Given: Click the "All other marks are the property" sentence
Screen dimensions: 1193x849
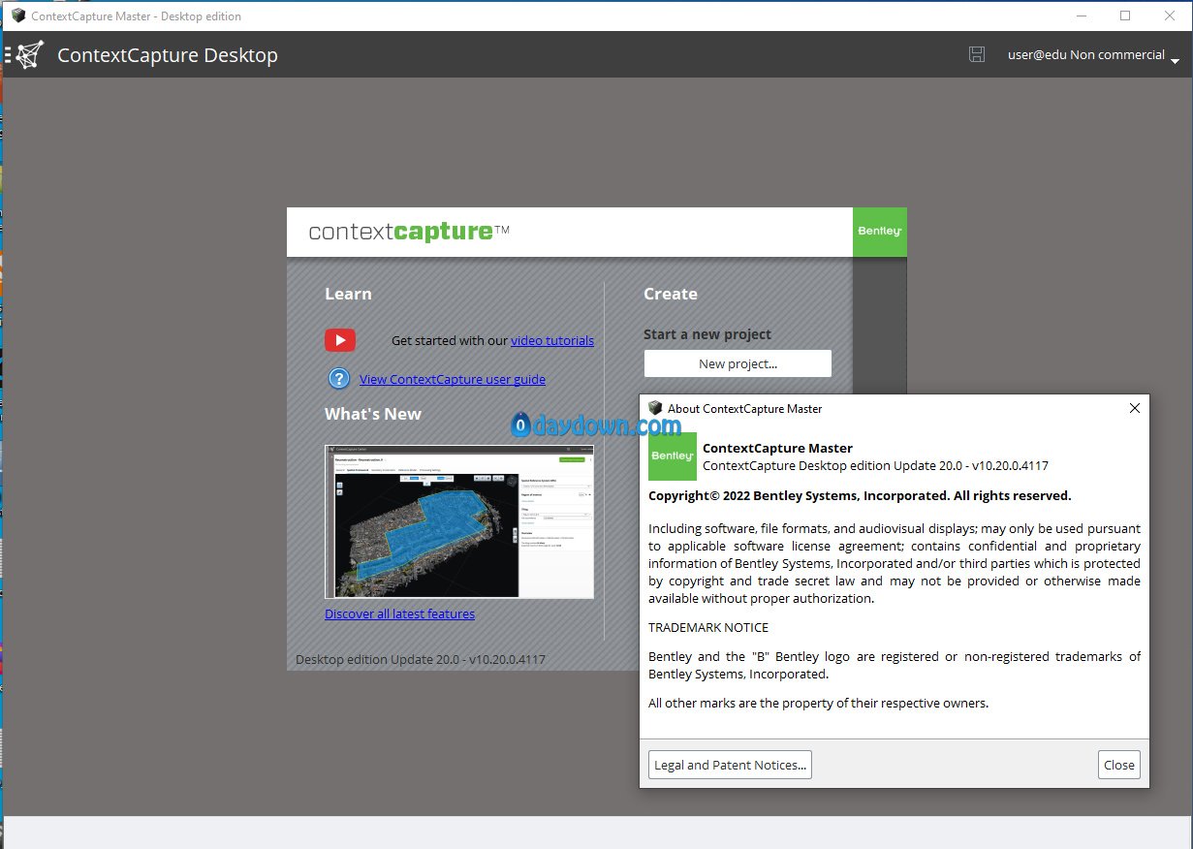Looking at the screenshot, I should coord(819,703).
